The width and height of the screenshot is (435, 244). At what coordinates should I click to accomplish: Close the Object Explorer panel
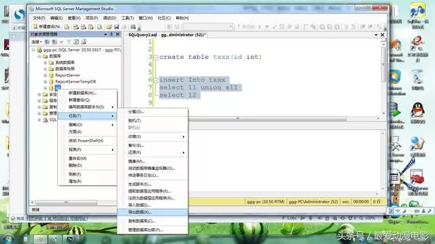(x=118, y=34)
